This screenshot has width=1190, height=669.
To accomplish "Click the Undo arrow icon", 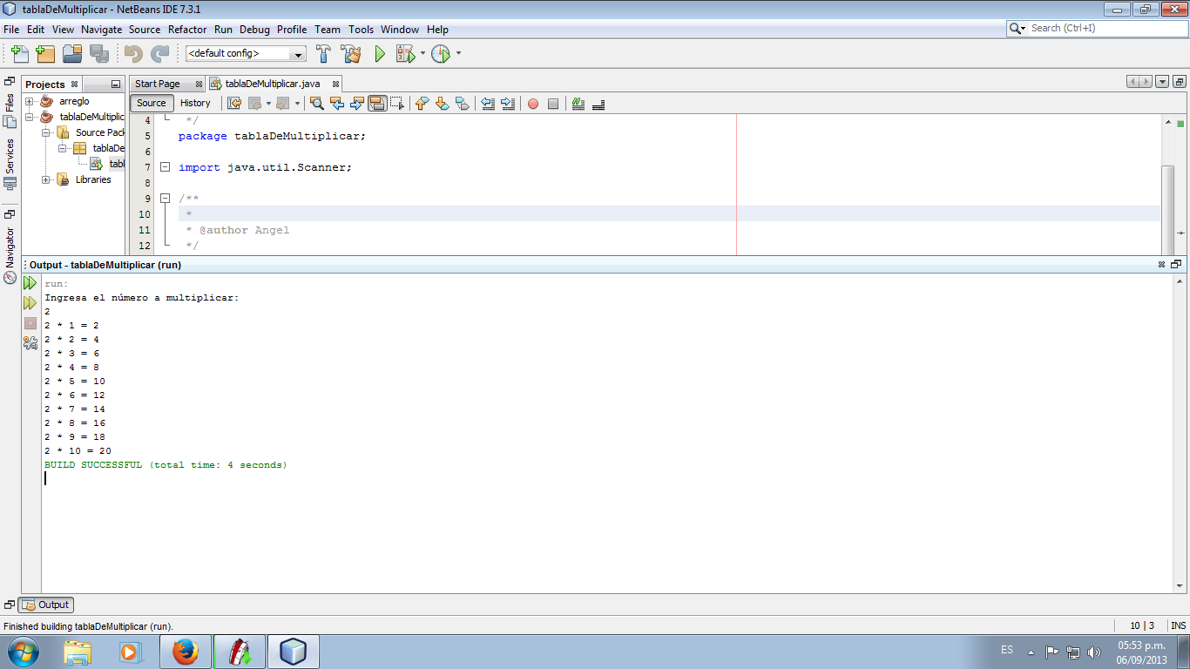I will 132,53.
